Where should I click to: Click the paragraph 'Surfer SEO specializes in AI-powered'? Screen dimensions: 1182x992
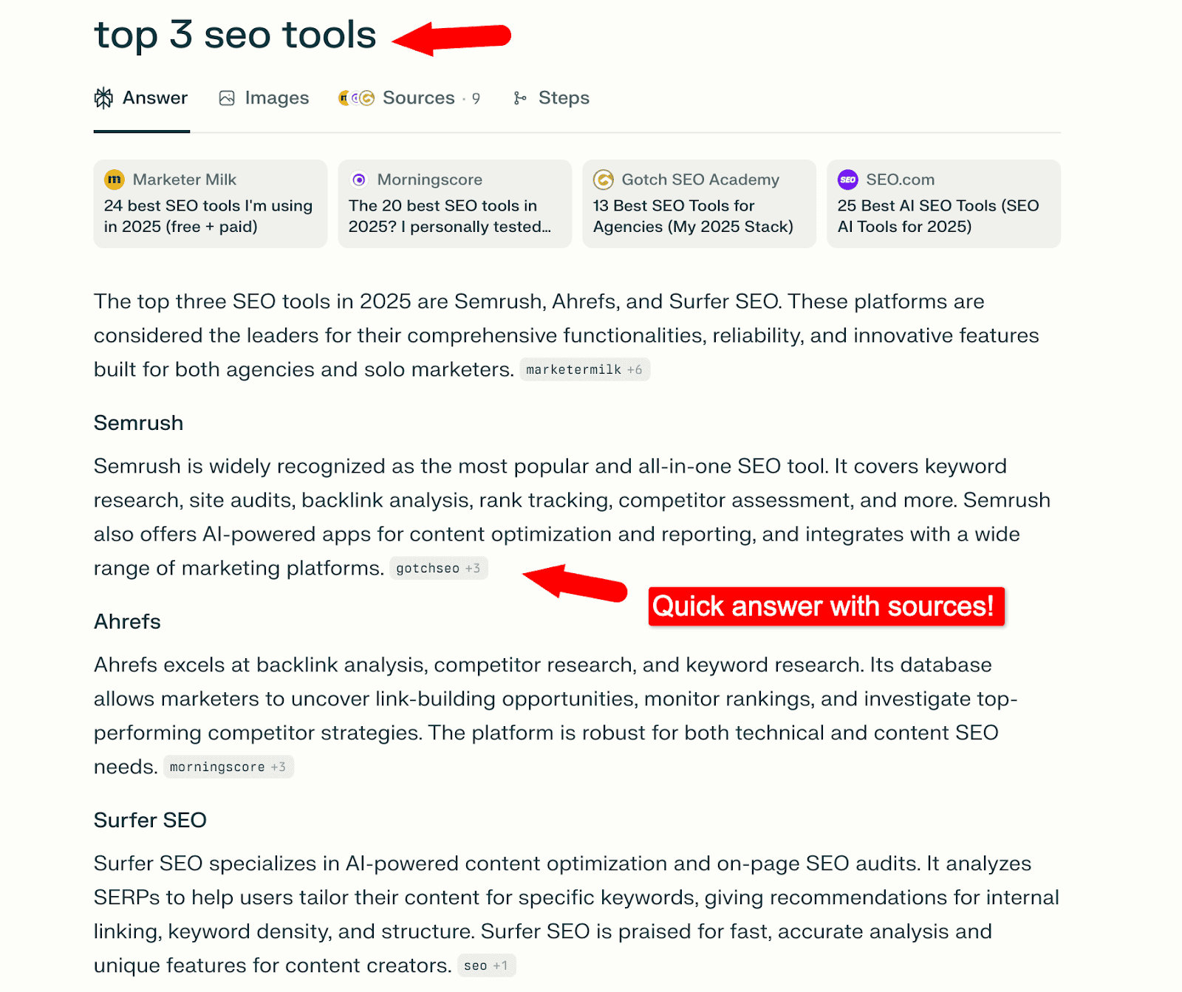click(576, 914)
